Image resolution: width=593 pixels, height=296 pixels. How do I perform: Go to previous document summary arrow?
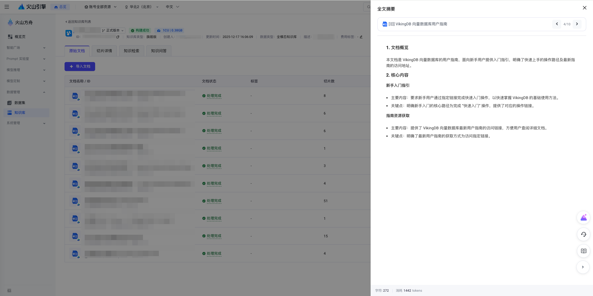(557, 24)
